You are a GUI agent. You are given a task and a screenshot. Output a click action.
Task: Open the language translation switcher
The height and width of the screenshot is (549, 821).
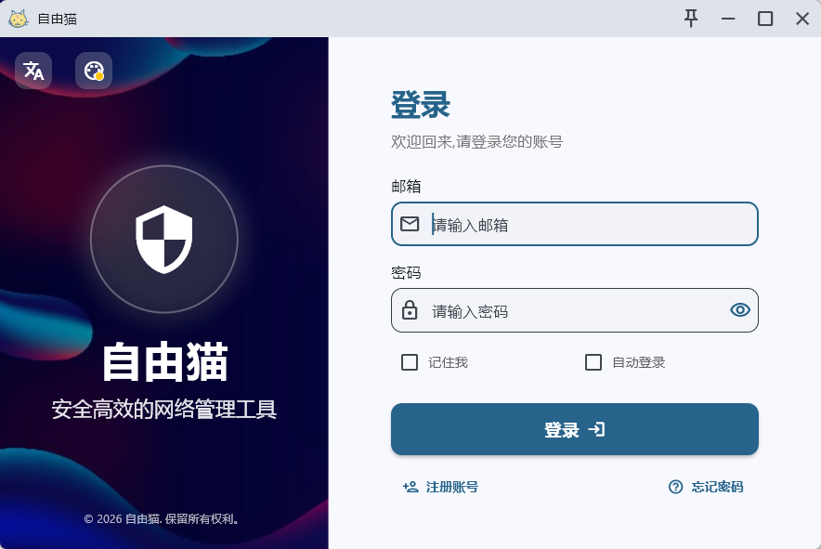point(33,71)
